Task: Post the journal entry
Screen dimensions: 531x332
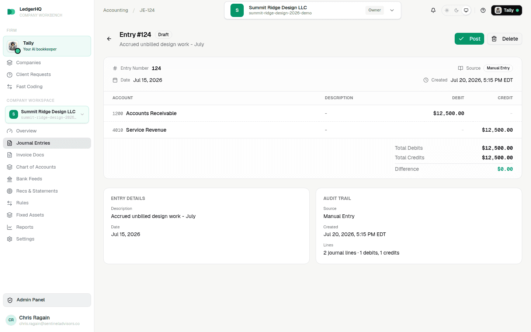Action: tap(469, 39)
